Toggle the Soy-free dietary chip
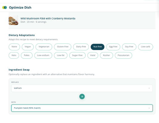 tap(129, 47)
